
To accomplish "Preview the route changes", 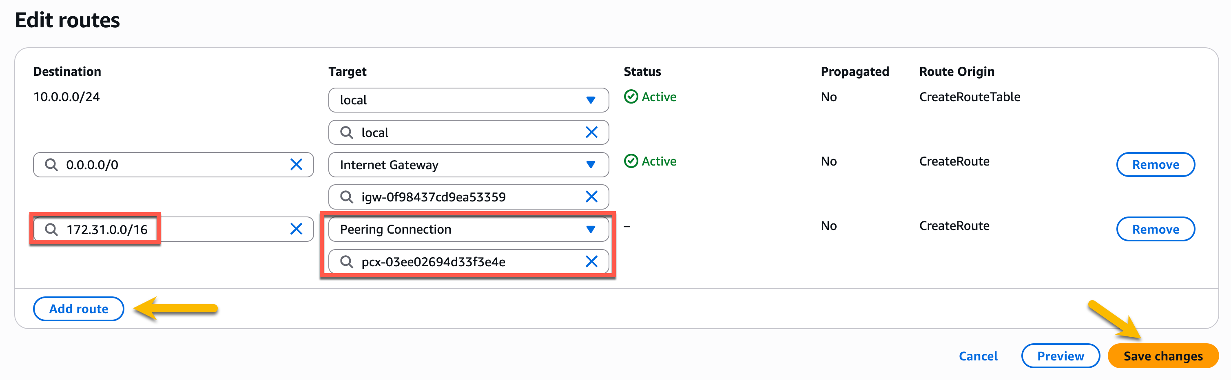I will (1061, 356).
